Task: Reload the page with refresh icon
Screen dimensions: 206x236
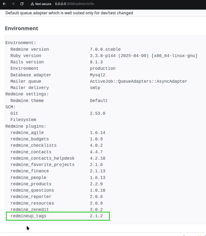Action: click(x=22, y=4)
